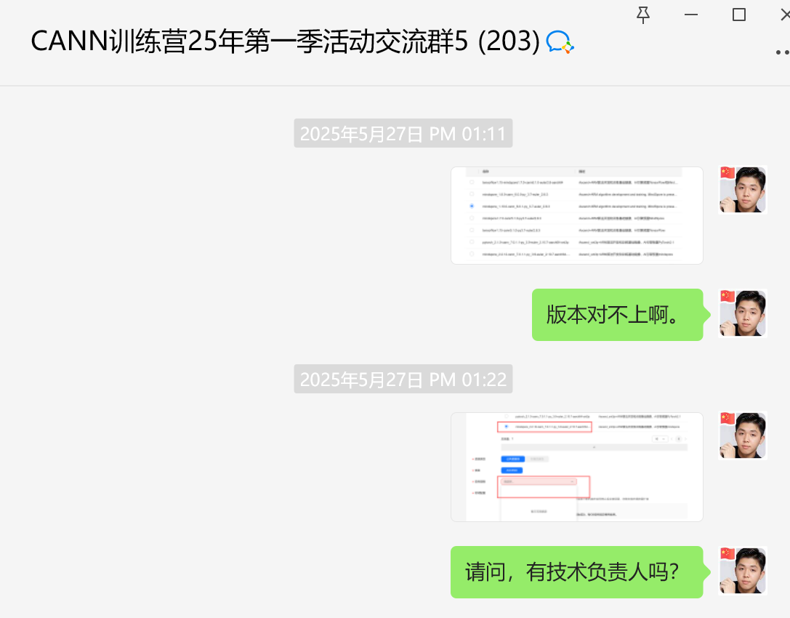Click the avatar beside the first screenshot message
790x618 pixels.
[x=742, y=189]
